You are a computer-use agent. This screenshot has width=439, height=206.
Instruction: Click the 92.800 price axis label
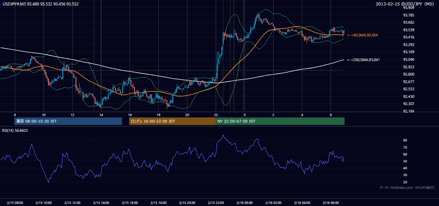click(409, 74)
